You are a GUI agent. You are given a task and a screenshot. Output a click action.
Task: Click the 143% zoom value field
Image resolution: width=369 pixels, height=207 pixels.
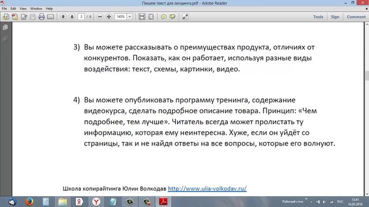pyautogui.click(x=121, y=17)
